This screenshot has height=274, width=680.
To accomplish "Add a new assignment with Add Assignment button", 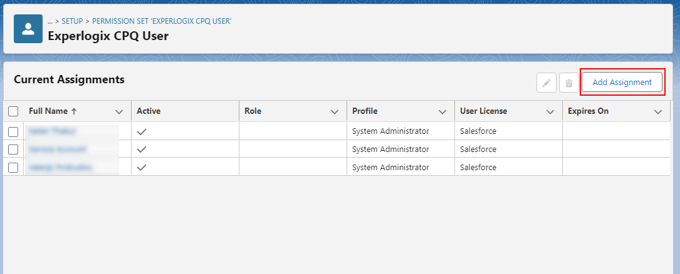I will [622, 82].
